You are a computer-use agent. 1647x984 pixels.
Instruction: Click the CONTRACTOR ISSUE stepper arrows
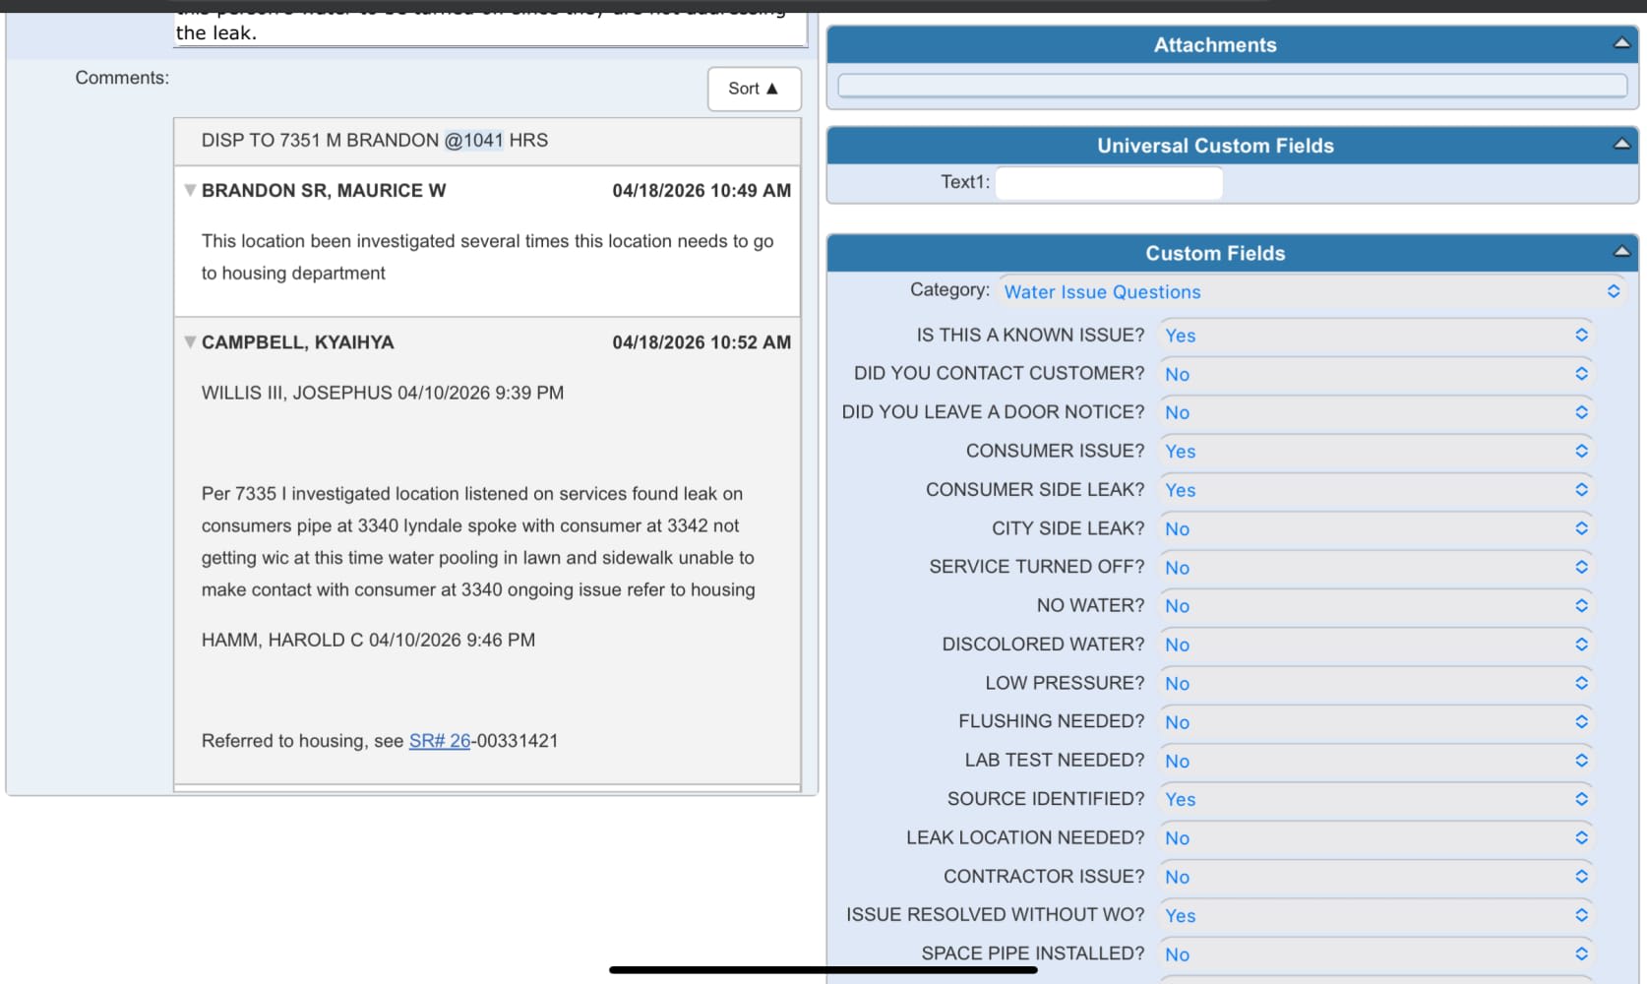1581,876
